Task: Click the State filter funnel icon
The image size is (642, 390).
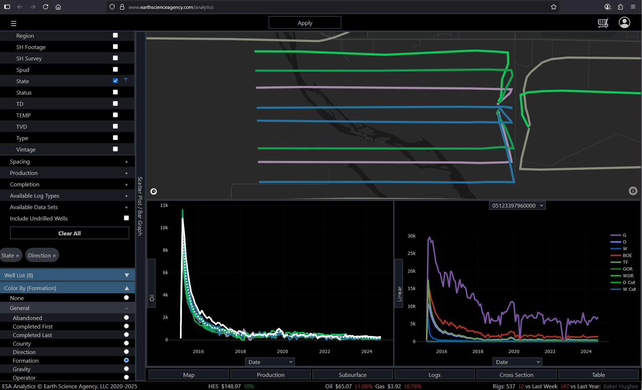Action: coord(126,80)
